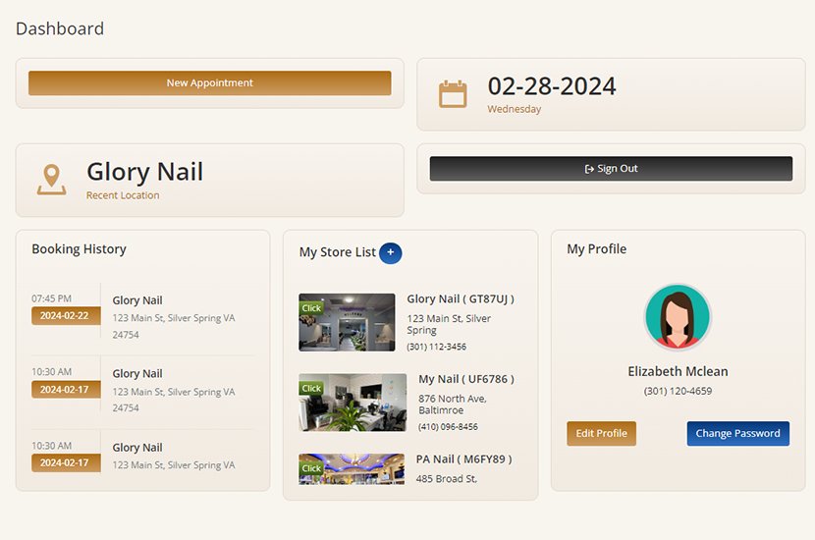Click the green Click badge on My Nail
This screenshot has width=815, height=540.
pyautogui.click(x=311, y=388)
